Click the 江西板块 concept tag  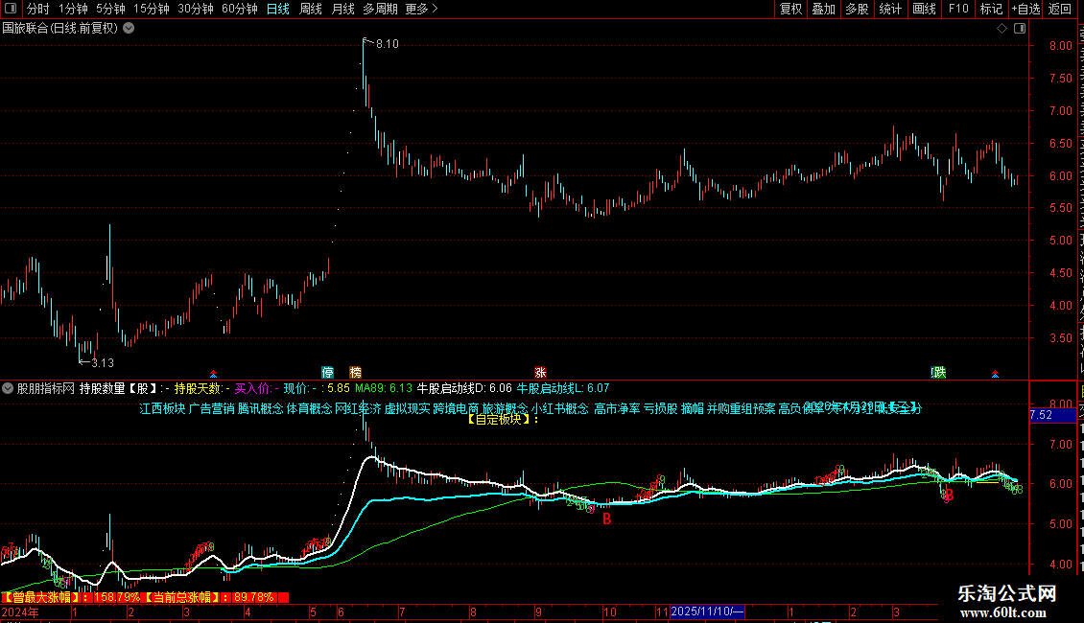[162, 409]
